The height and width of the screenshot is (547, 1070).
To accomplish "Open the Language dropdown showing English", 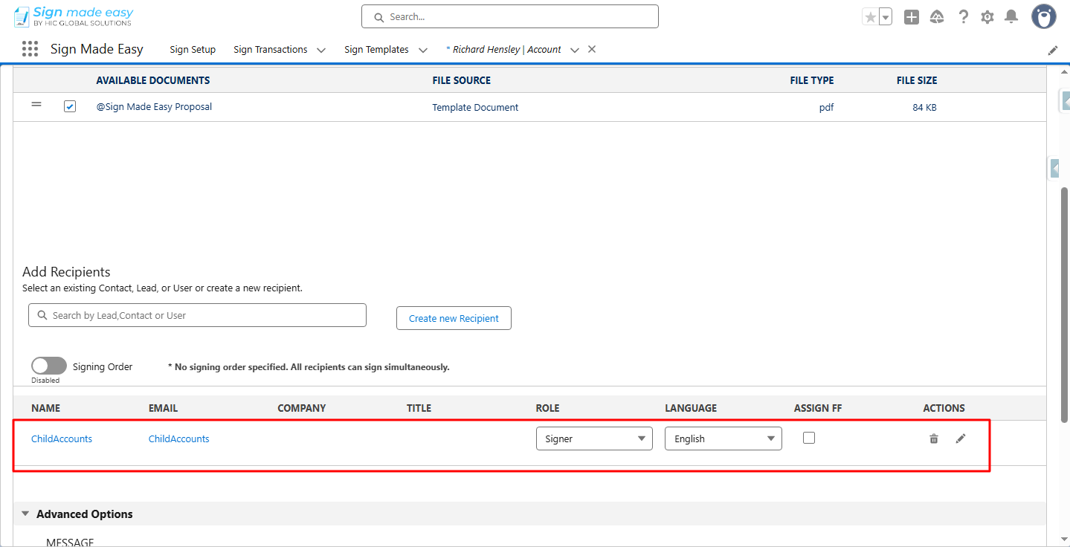I will pos(722,438).
